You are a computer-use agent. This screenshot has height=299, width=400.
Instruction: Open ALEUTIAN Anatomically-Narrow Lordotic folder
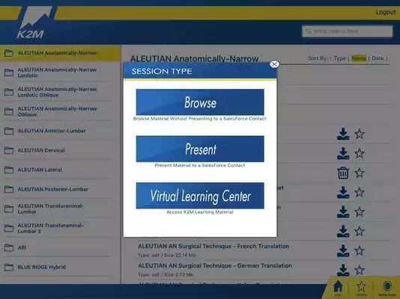57,73
